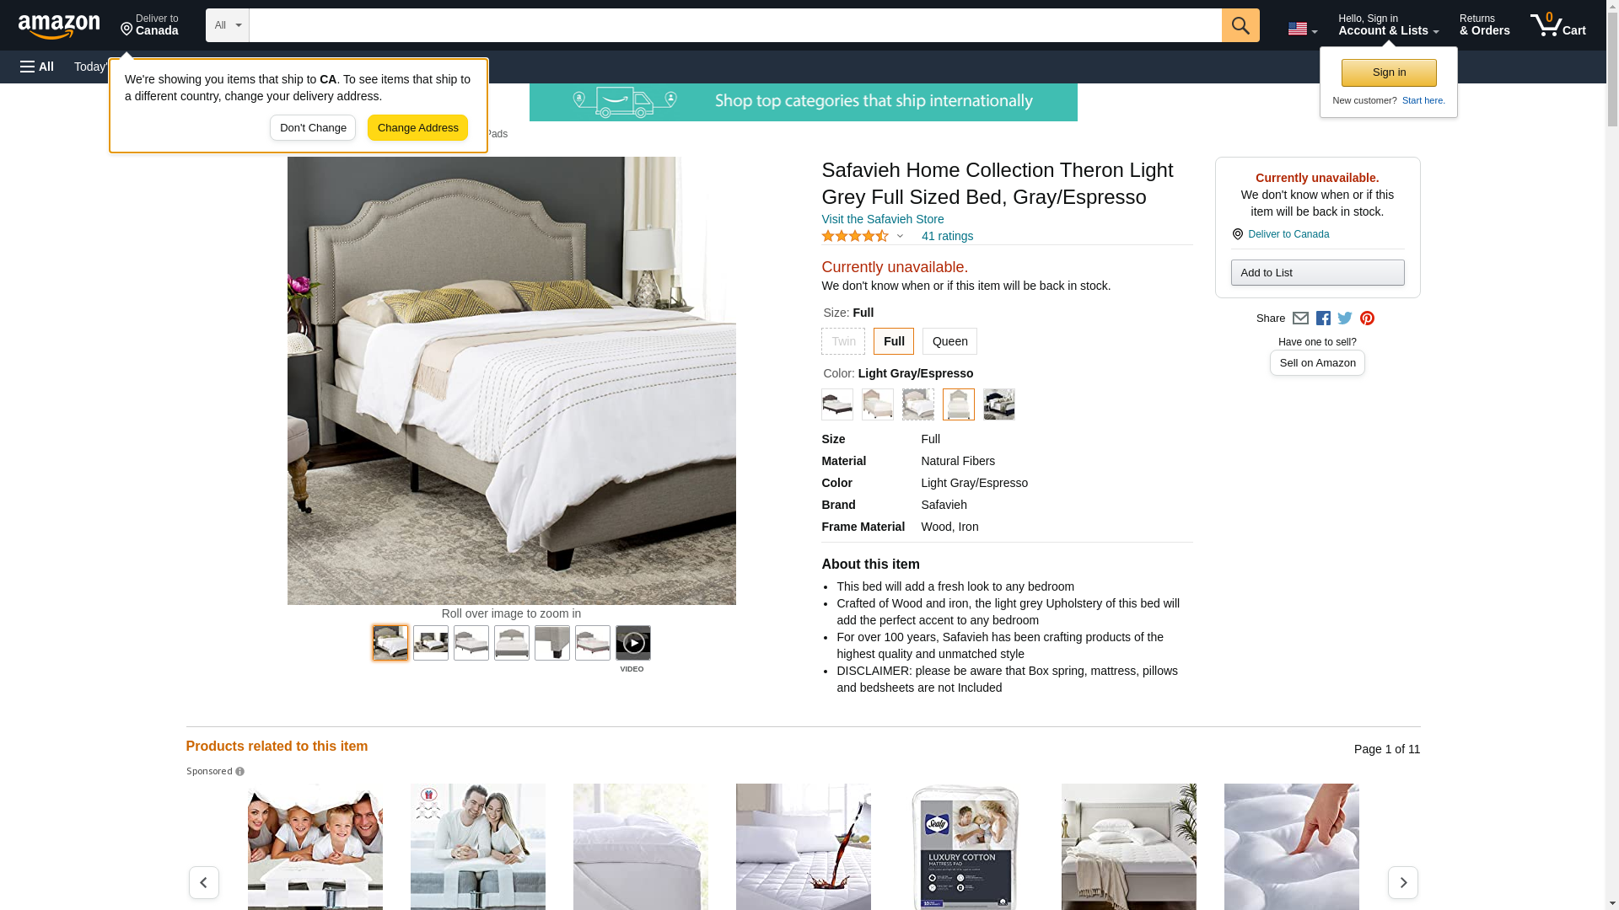Share via Facebook icon
This screenshot has height=910, width=1619.
click(1323, 318)
